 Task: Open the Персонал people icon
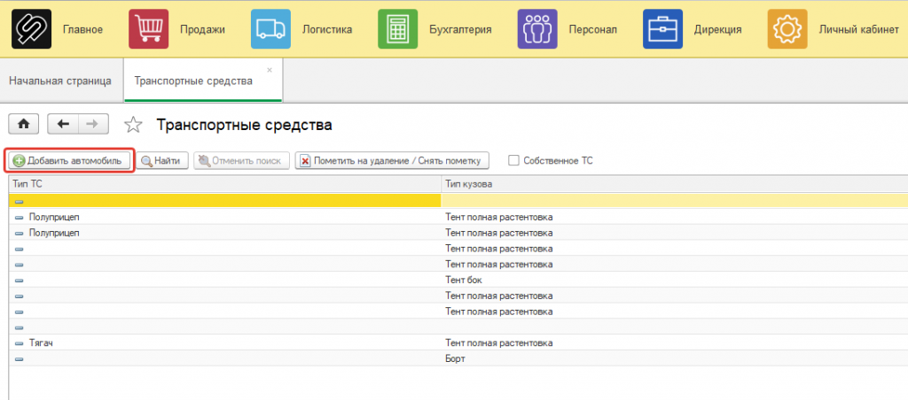537,29
